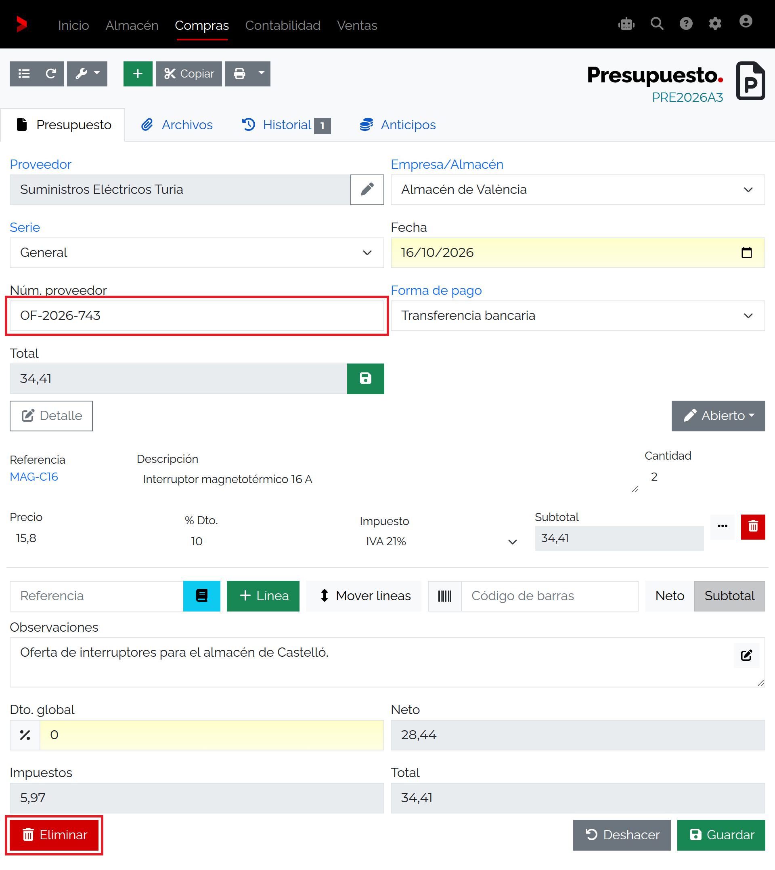The width and height of the screenshot is (775, 870).
Task: Expand the Abierto status dropdown
Action: (718, 415)
